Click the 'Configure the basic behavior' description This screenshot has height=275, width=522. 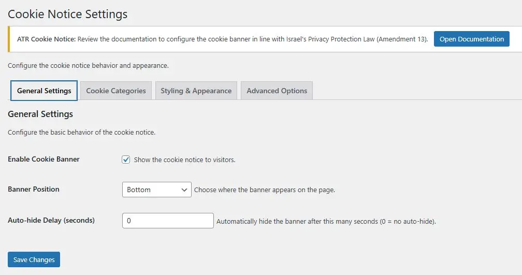tap(81, 132)
